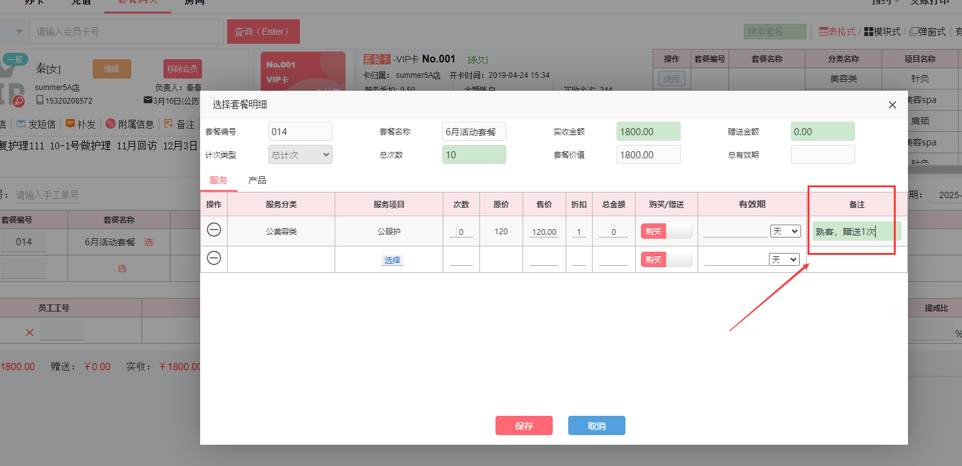962x466 pixels.
Task: Click the 请输入手工单号 input
Action: tap(48, 195)
